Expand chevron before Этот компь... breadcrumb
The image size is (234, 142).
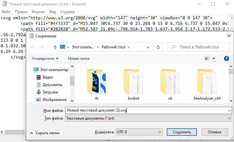[68, 47]
